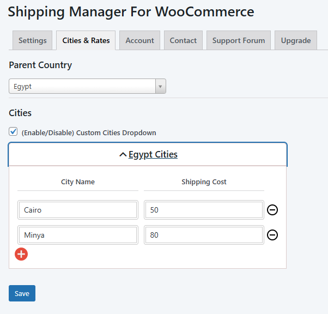Click the (Enable/Disable) Custom Cities Dropdown label
Image resolution: width=328 pixels, height=314 pixels.
coord(89,132)
